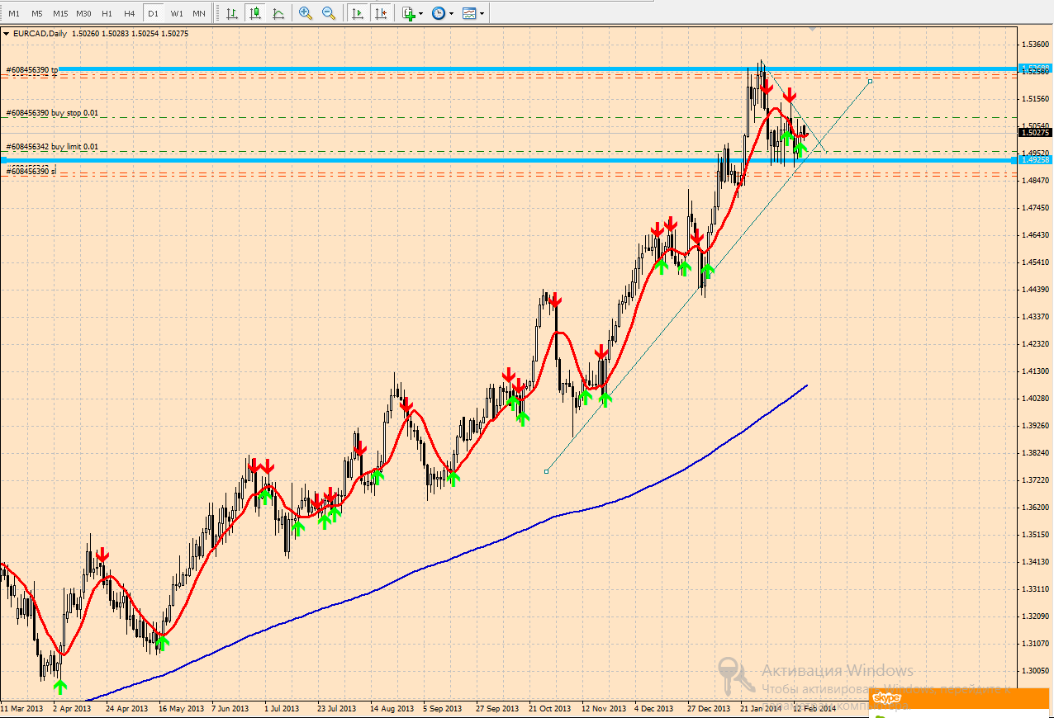Click the '5 Sep 2013' date label
This screenshot has width=1054, height=718.
[x=444, y=709]
